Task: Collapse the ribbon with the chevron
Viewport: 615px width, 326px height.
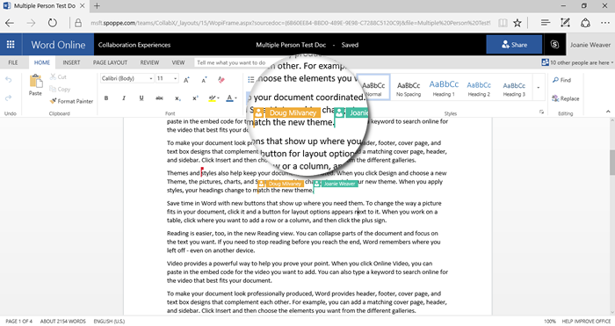Action: [x=608, y=112]
